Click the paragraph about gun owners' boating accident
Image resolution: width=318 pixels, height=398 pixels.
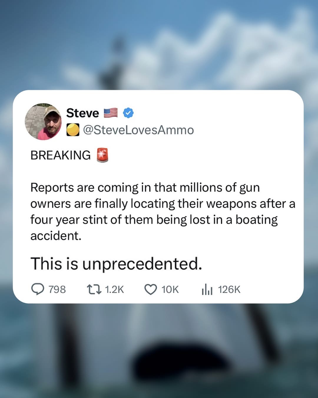(163, 212)
